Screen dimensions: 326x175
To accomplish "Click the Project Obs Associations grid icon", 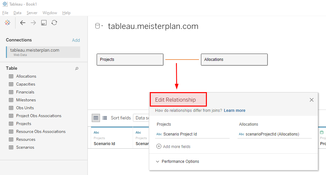I will (x=11, y=116).
